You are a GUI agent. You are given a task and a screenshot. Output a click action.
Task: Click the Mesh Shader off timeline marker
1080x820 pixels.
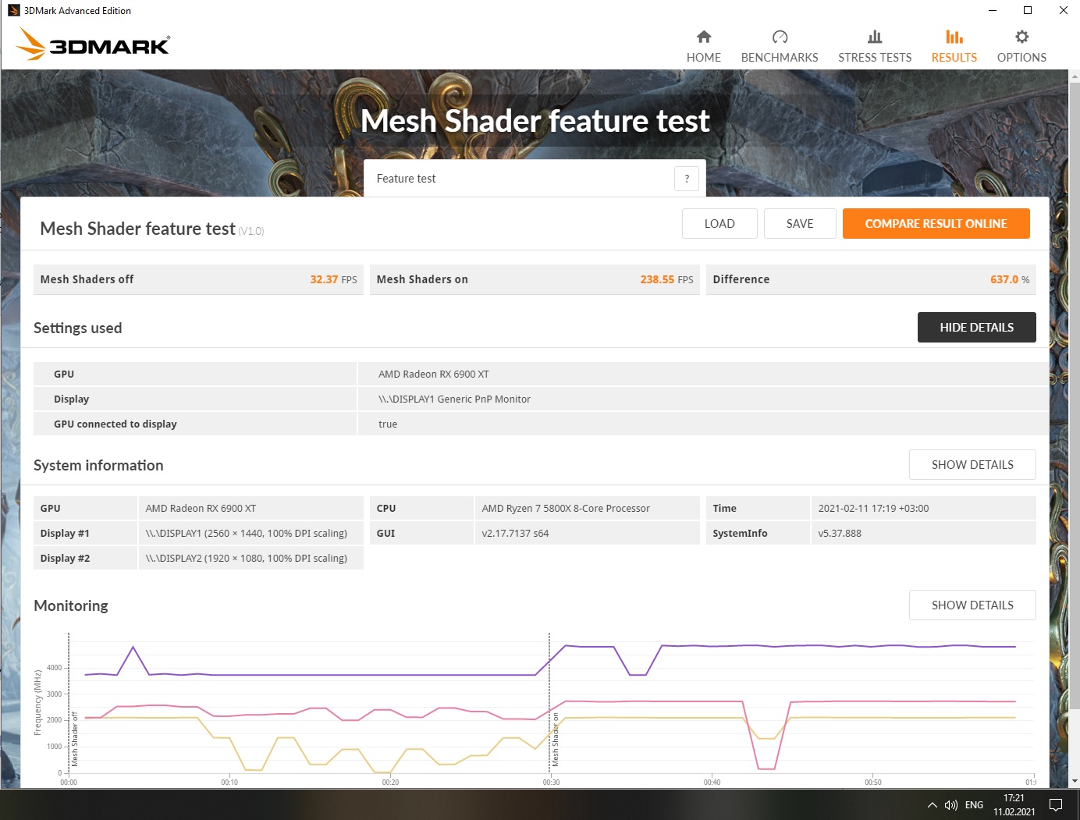coord(75,738)
